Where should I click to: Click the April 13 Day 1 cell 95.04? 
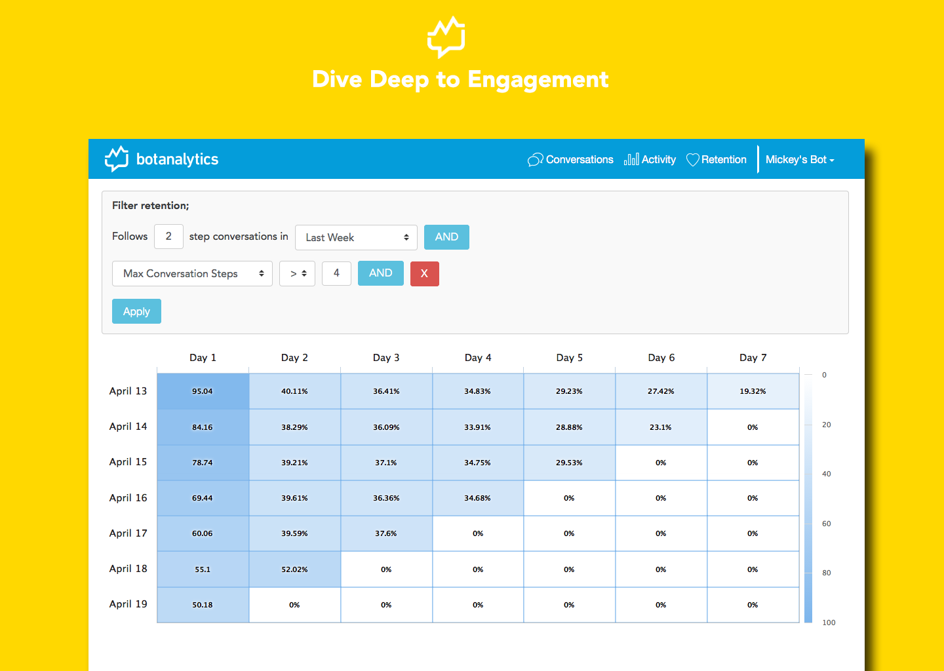click(203, 391)
